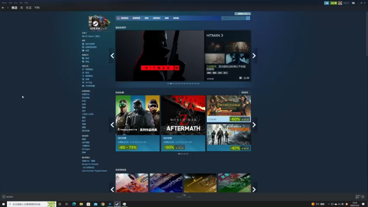Open World War Z Aftermath offer
The image size is (368, 207).
pos(183,123)
